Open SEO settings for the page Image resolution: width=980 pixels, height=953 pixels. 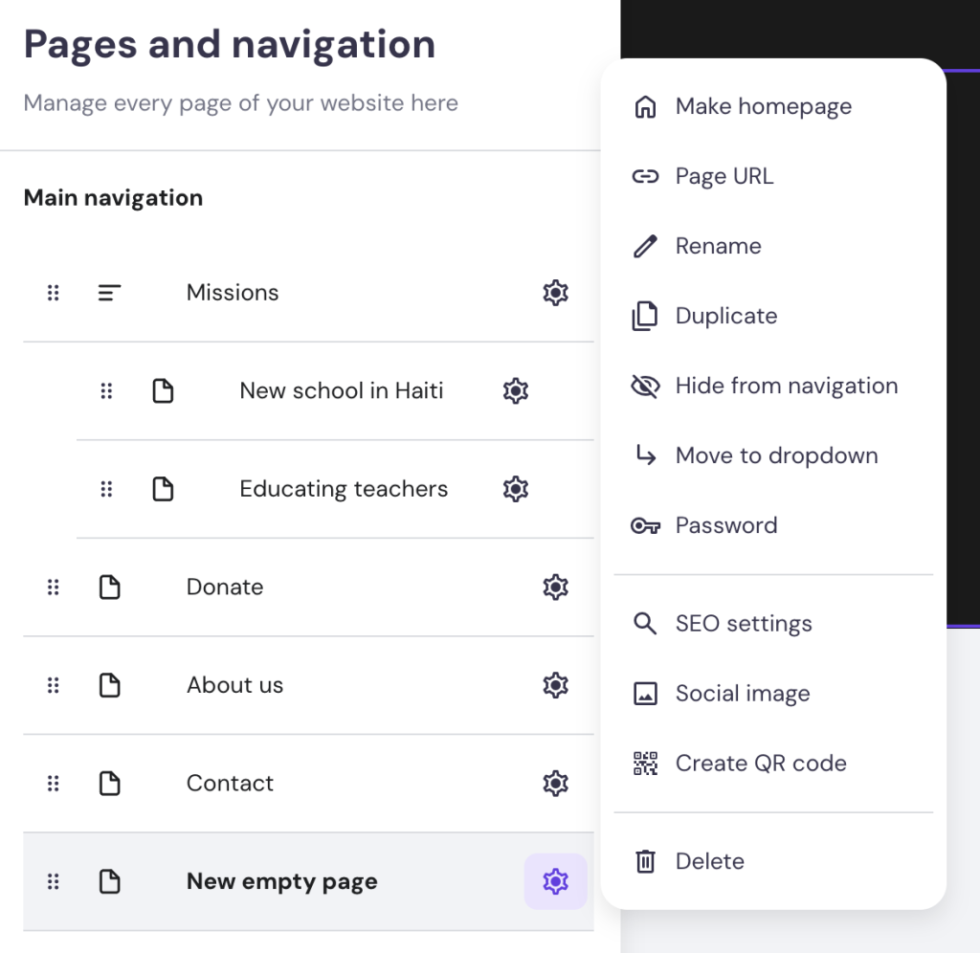[744, 623]
